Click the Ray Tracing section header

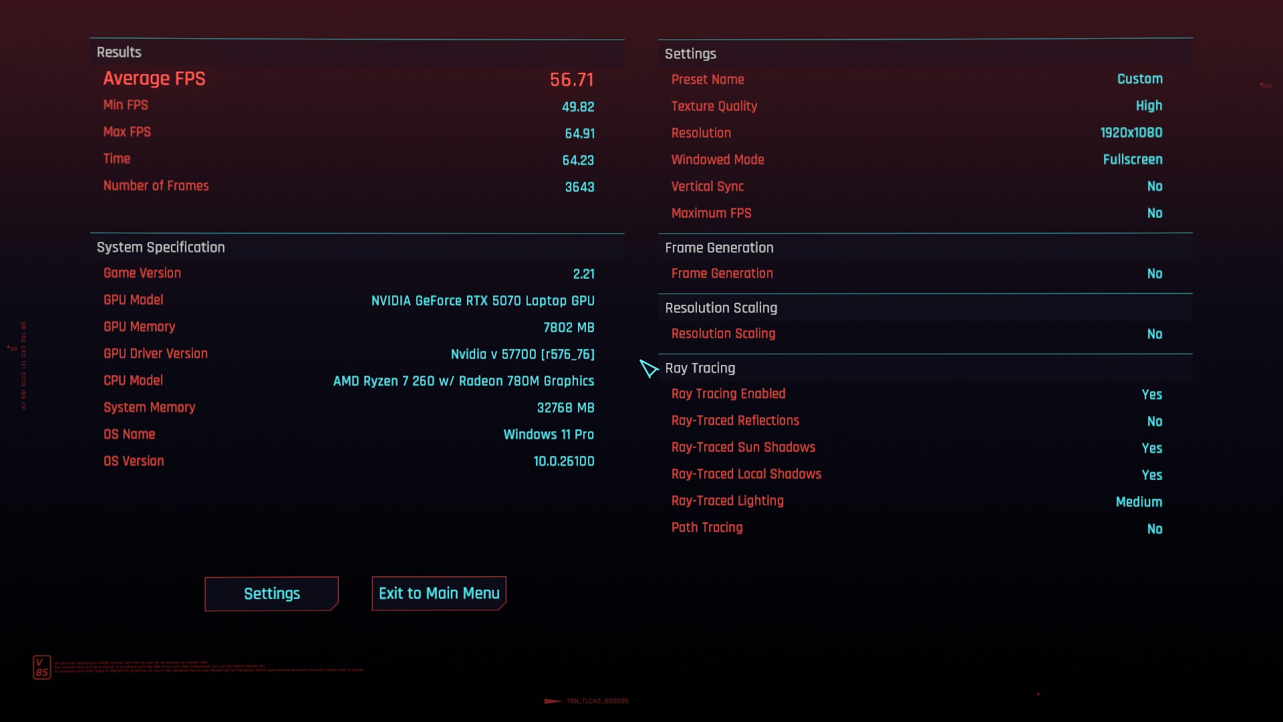pos(700,368)
